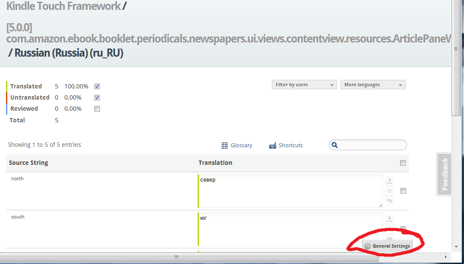Go to Kindle Touch Framework project page
Image resolution: width=464 pixels, height=264 pixels.
[63, 6]
